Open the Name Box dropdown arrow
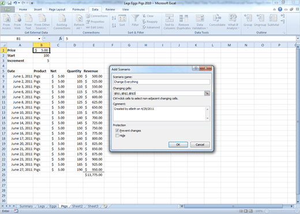The image size is (300, 214). pyautogui.click(x=39, y=39)
